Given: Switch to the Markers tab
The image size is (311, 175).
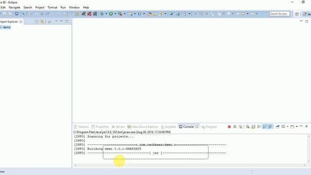Looking at the screenshot, I should tap(82, 126).
